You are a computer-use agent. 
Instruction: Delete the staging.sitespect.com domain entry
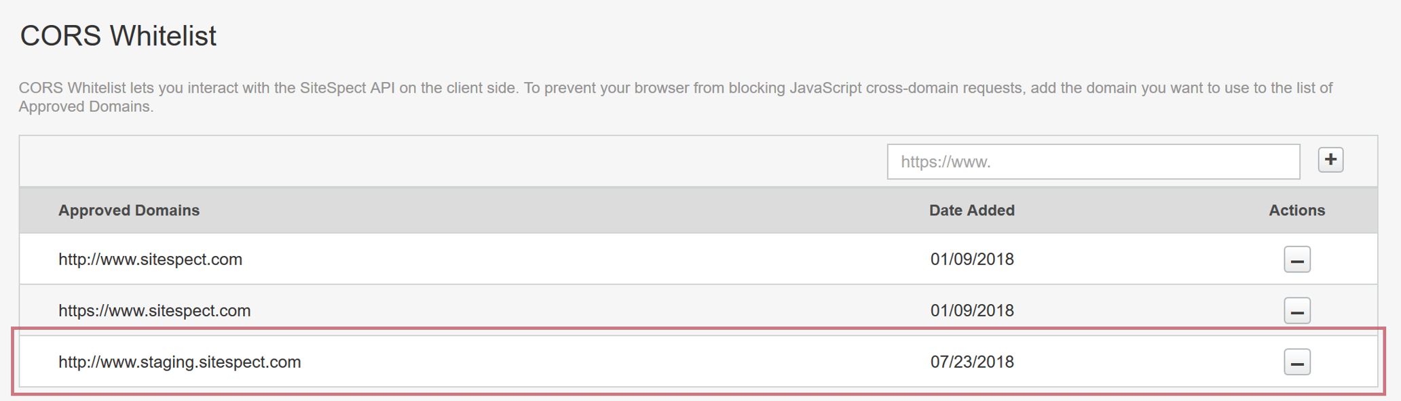pos(1296,362)
